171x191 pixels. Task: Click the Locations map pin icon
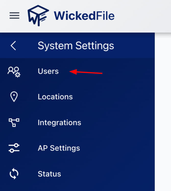[x=14, y=97]
